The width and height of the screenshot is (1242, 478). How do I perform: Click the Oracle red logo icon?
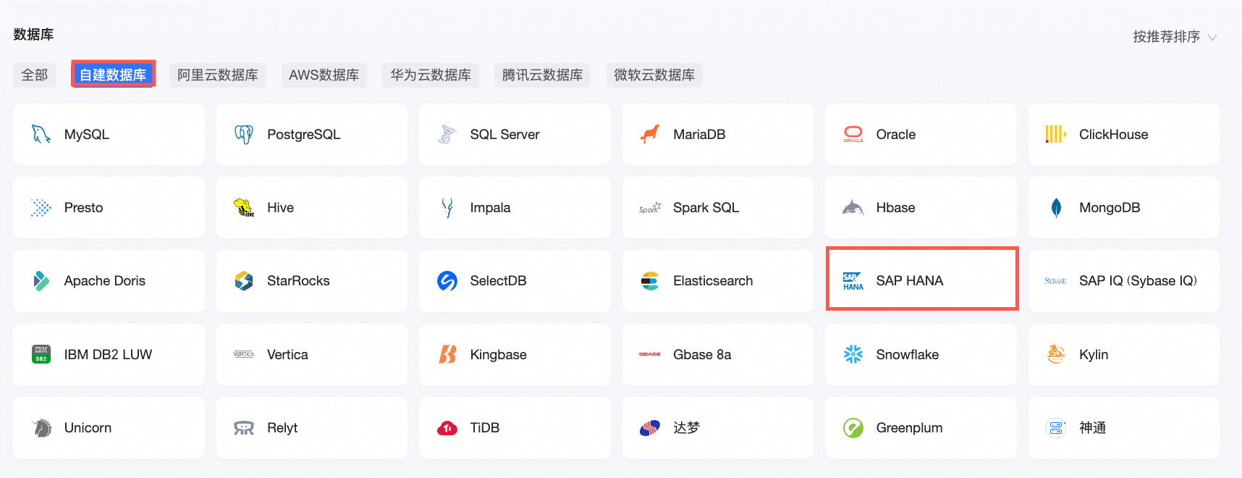(853, 134)
